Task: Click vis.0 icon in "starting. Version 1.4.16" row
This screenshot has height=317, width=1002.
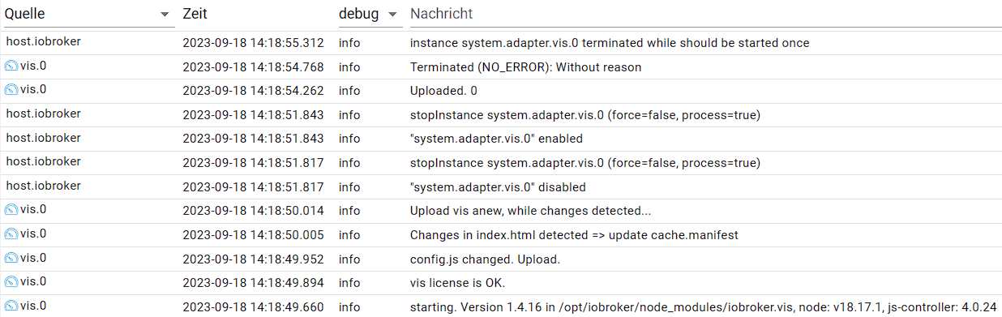Action: 11,306
